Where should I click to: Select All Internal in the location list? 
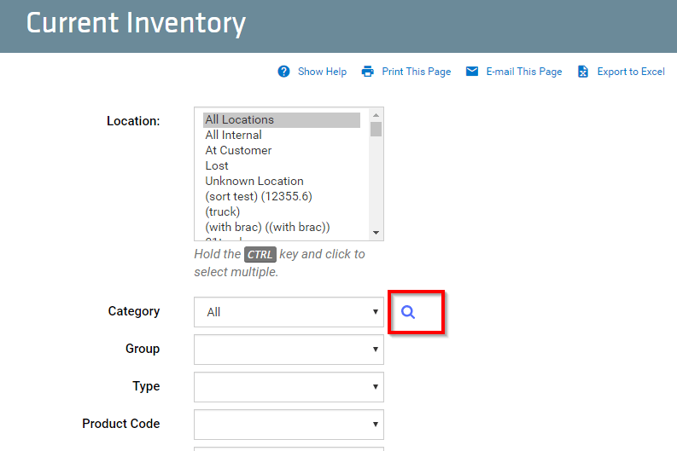coord(282,136)
